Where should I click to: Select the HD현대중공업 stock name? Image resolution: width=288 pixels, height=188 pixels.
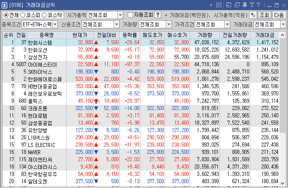tap(43, 86)
